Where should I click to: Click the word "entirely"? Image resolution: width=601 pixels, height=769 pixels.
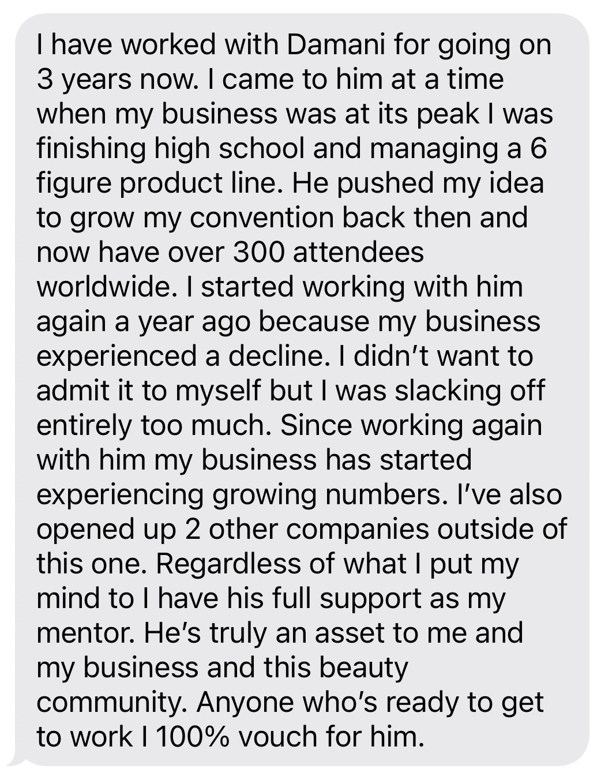[83, 426]
